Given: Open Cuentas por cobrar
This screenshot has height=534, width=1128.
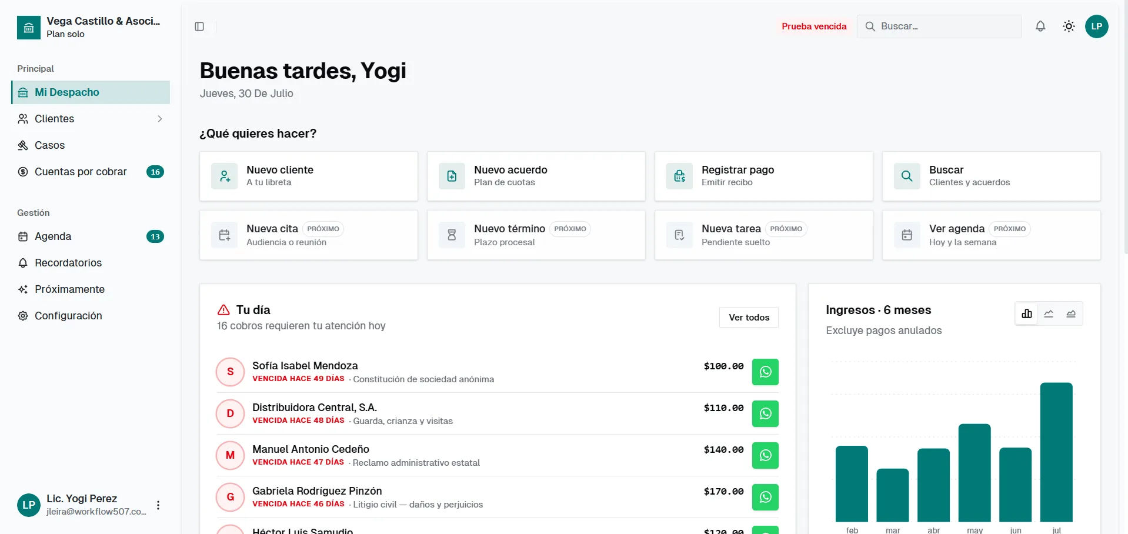Looking at the screenshot, I should tap(91, 172).
